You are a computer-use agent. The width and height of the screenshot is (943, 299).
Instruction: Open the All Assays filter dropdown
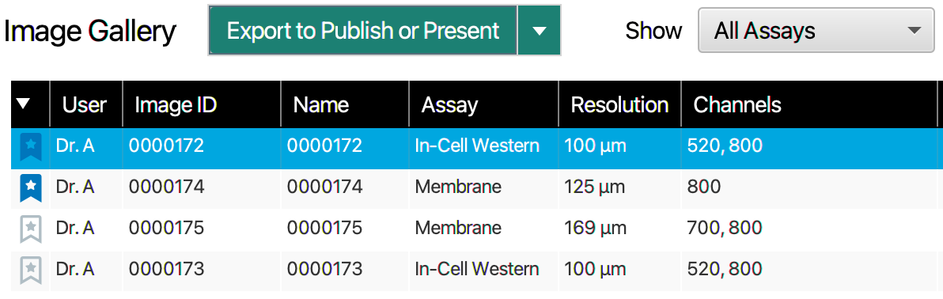[x=816, y=30]
